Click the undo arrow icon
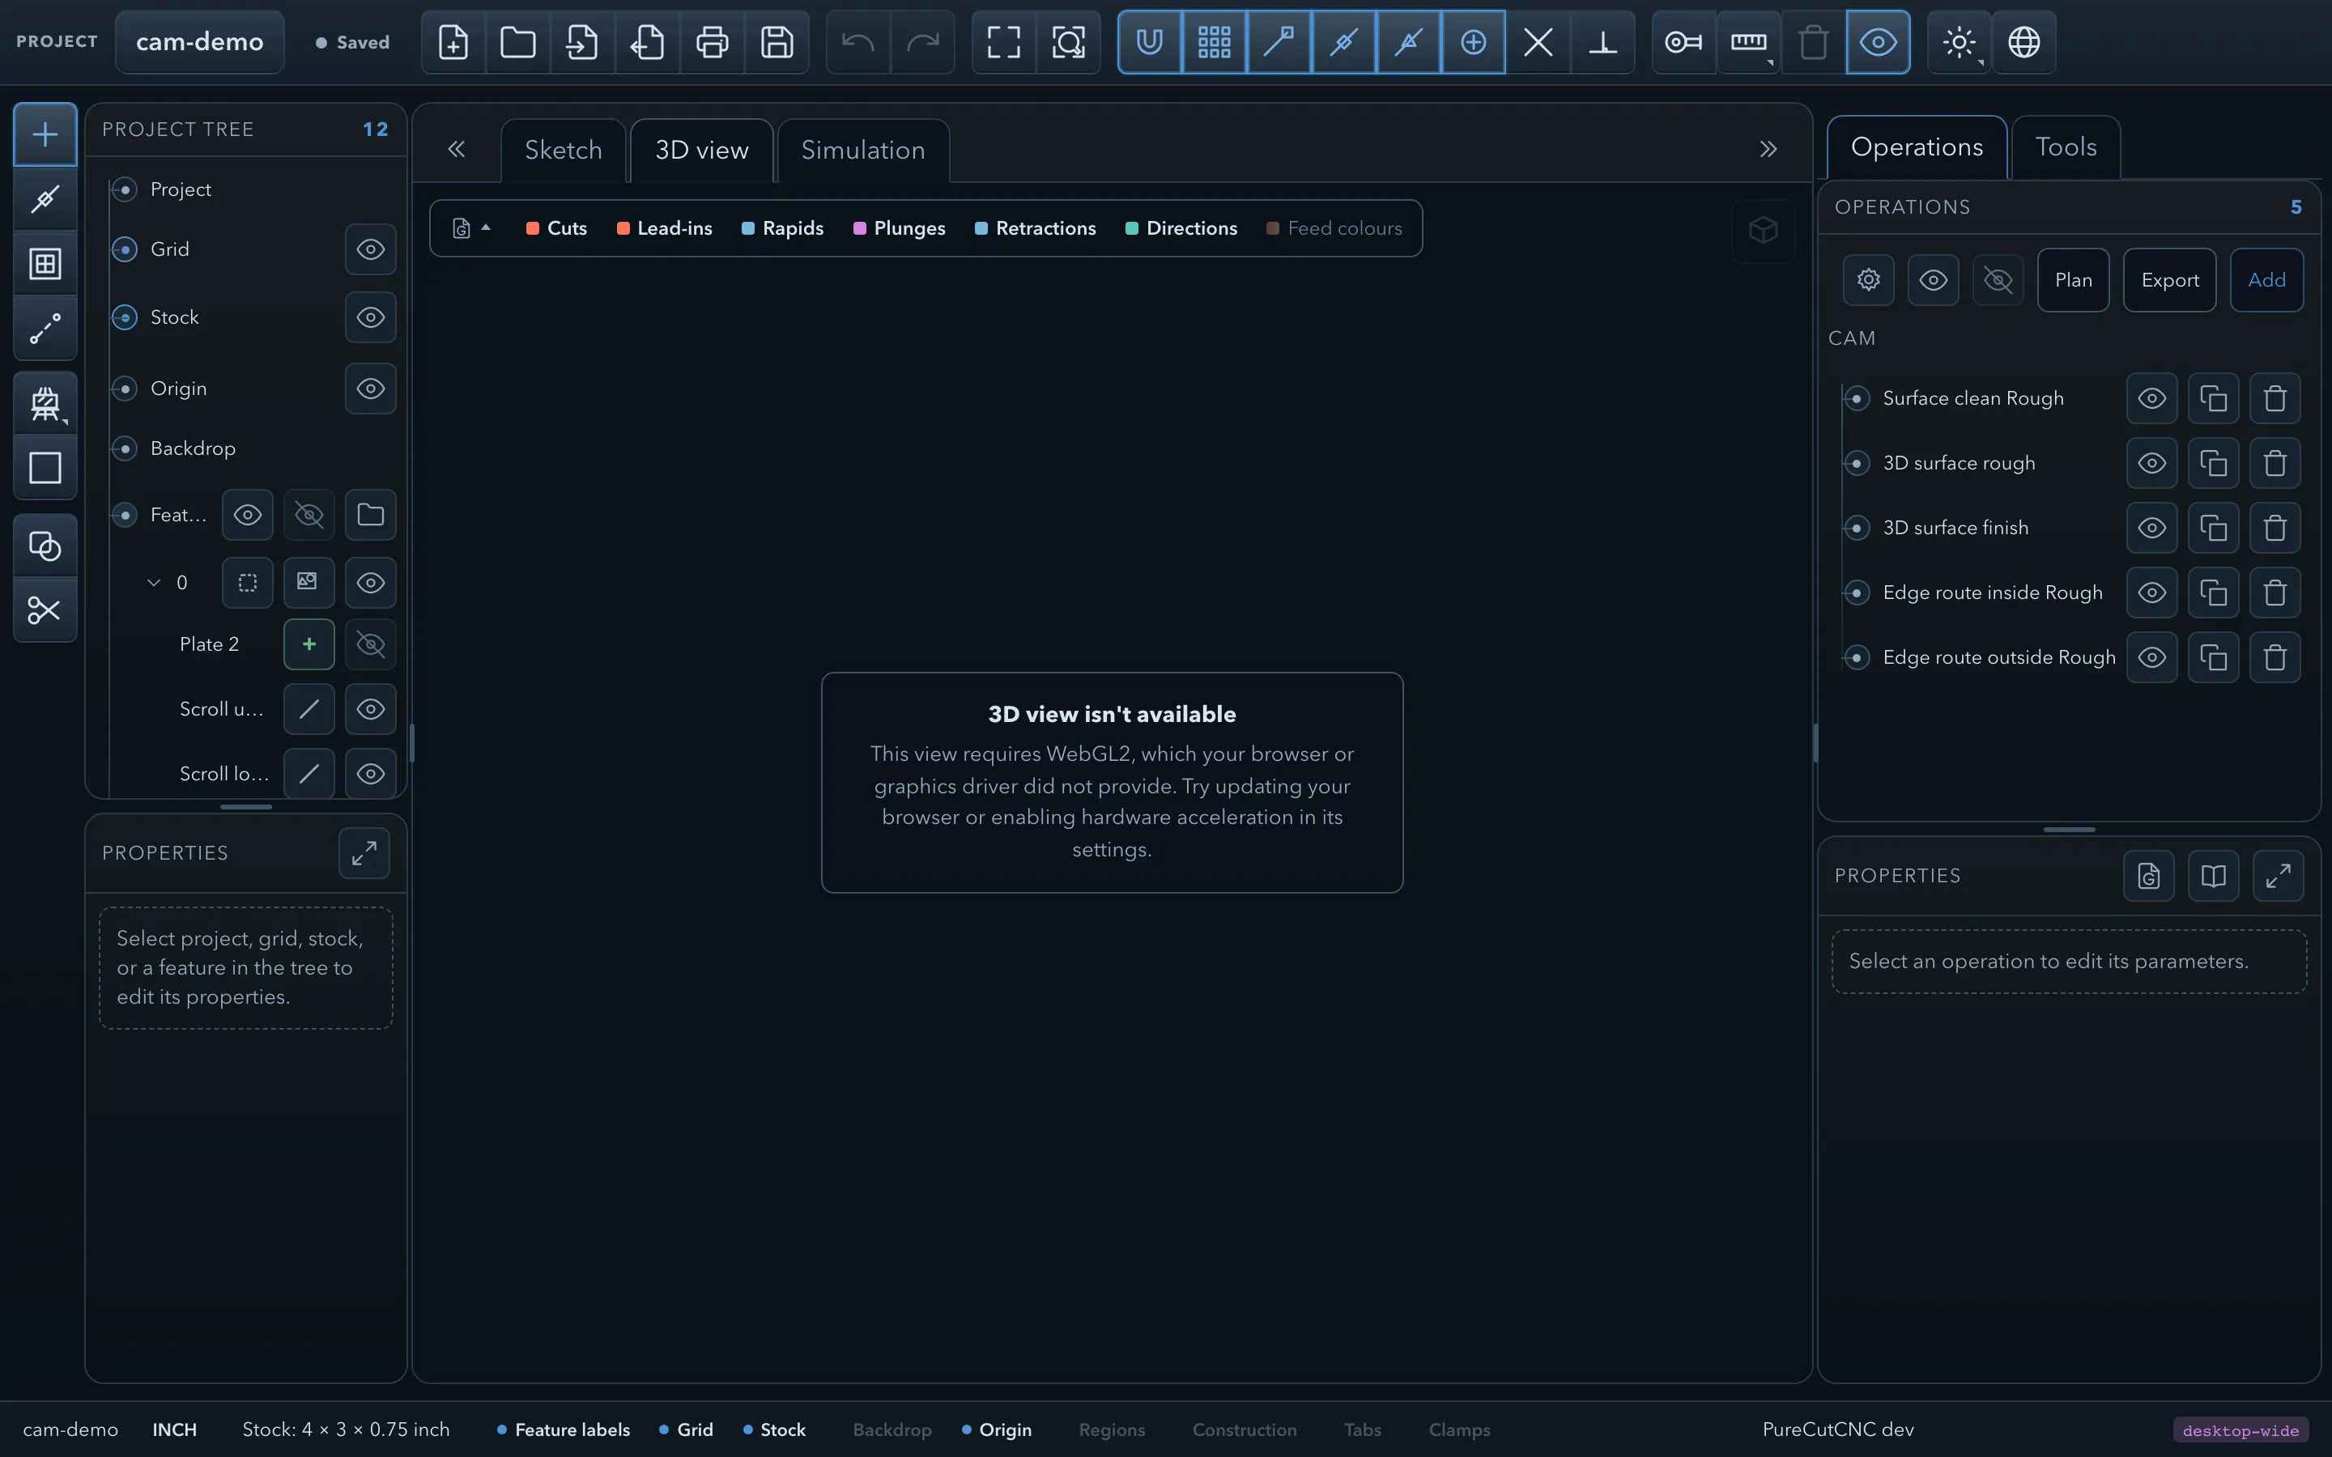 [x=857, y=42]
